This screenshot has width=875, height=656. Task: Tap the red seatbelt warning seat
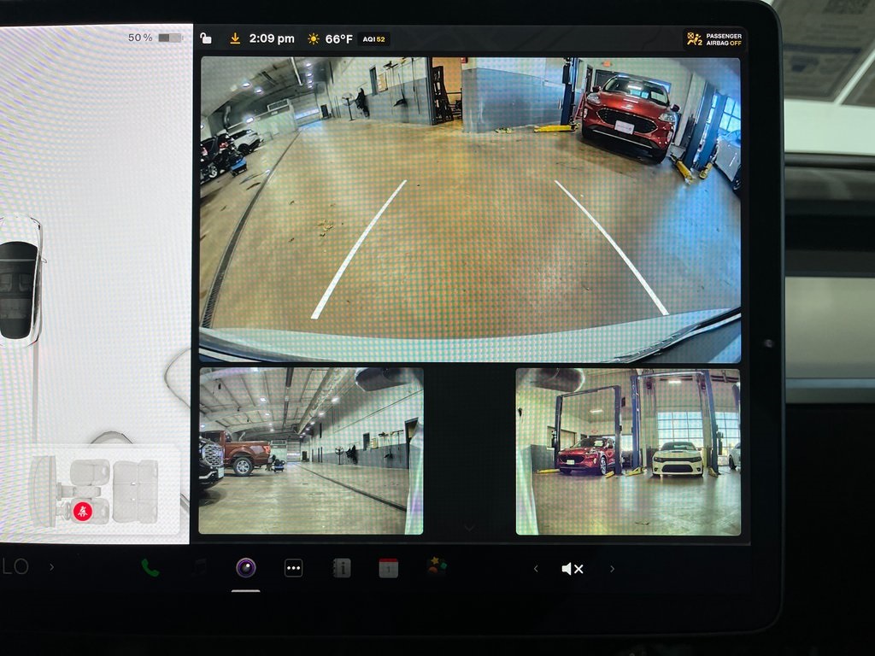click(83, 511)
